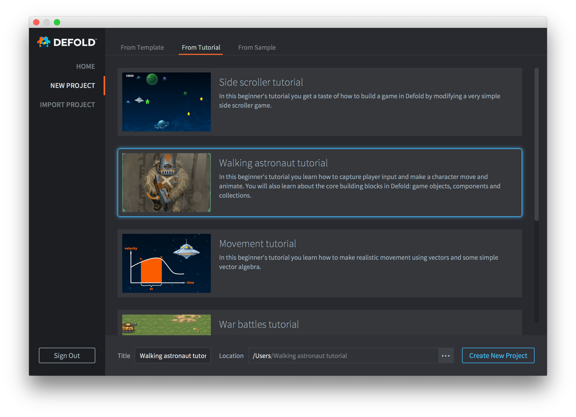576x417 pixels.
Task: Select NEW PROJECT in sidebar
Action: click(x=73, y=86)
